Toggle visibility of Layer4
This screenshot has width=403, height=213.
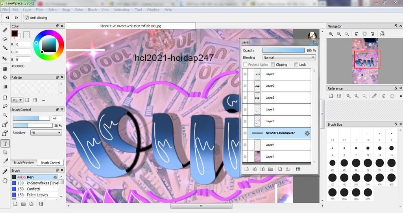click(x=245, y=145)
